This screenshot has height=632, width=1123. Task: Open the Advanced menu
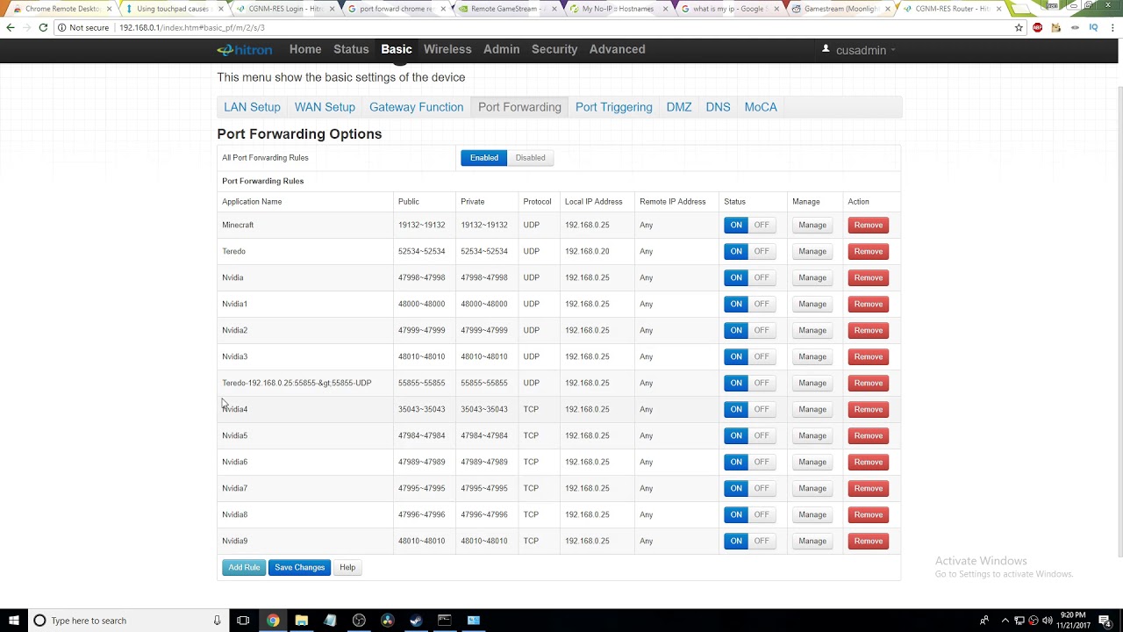click(617, 49)
